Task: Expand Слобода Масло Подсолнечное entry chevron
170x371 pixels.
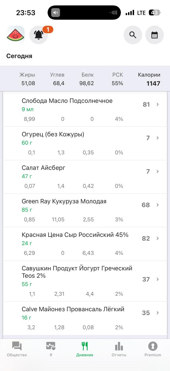Action: tap(158, 104)
